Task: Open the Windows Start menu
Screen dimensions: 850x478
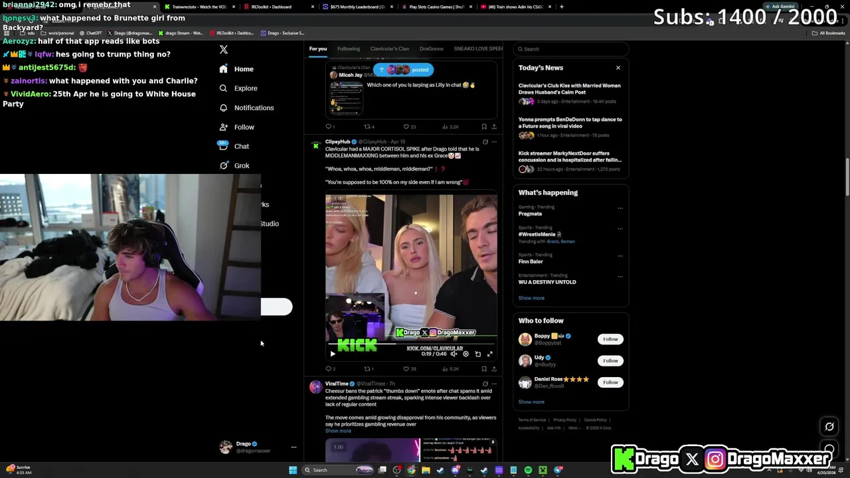Action: point(293,470)
